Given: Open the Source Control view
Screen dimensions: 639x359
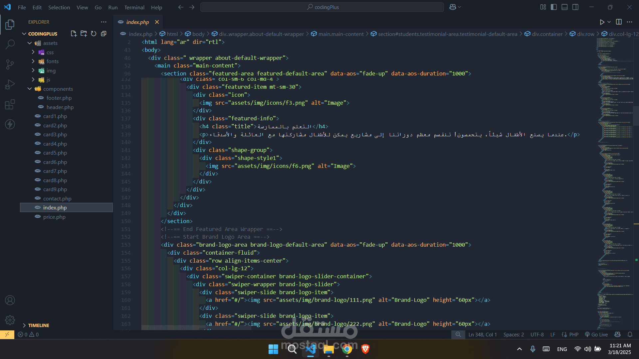Looking at the screenshot, I should (x=10, y=64).
